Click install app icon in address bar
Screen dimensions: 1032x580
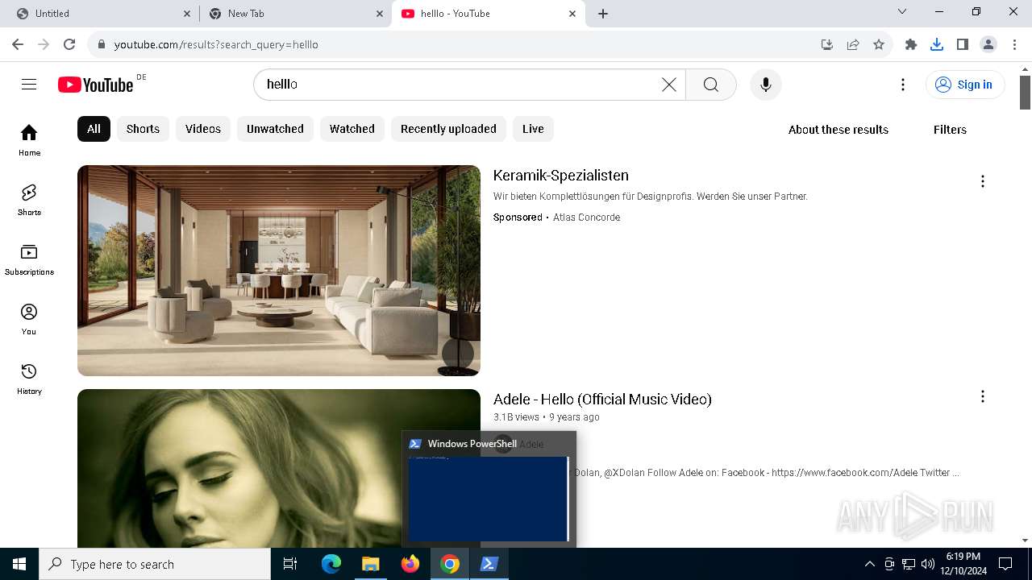[x=827, y=44]
